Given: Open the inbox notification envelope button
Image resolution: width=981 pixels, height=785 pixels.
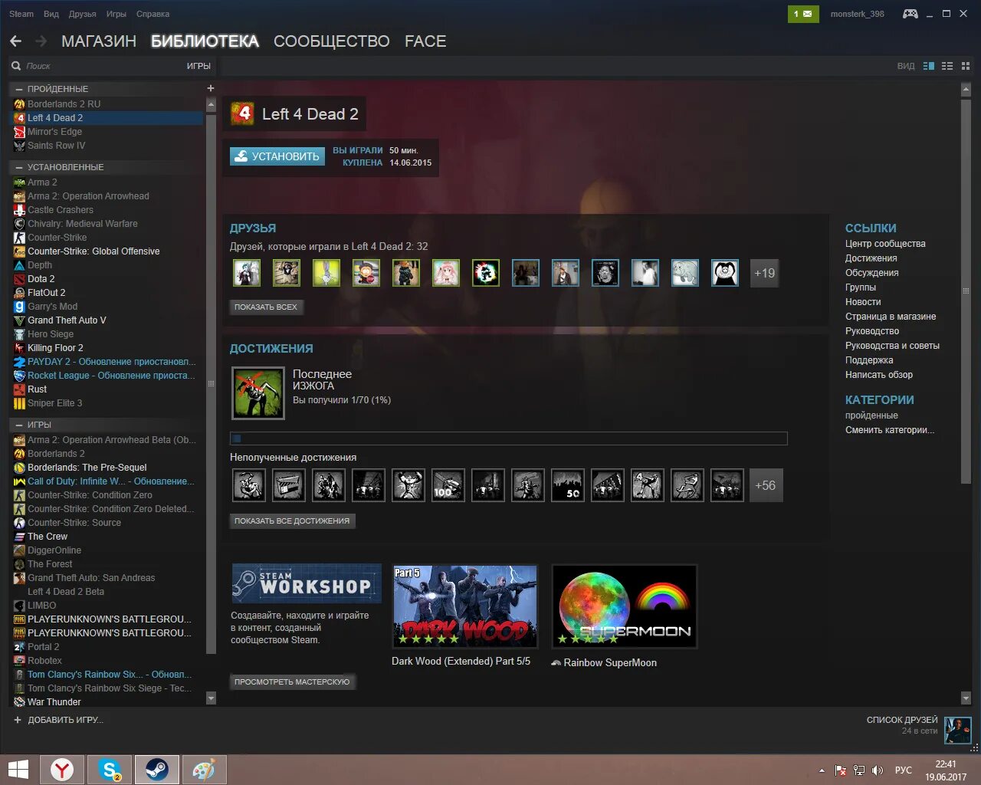Looking at the screenshot, I should tap(803, 14).
